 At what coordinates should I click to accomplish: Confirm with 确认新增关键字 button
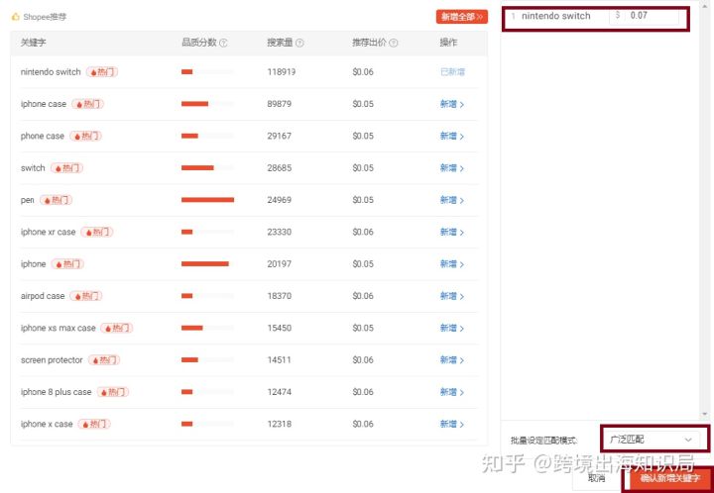(669, 478)
